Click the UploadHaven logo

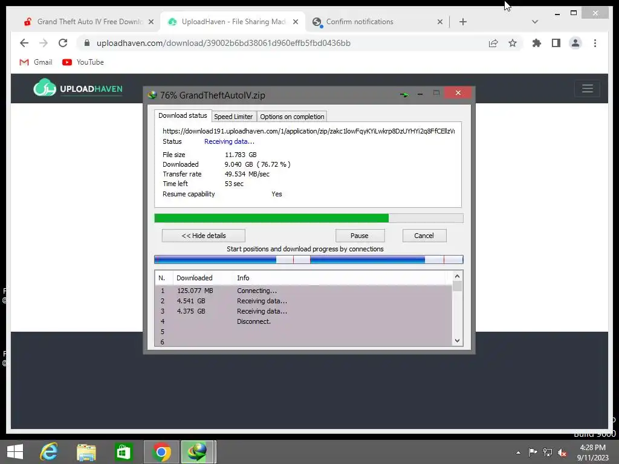78,88
